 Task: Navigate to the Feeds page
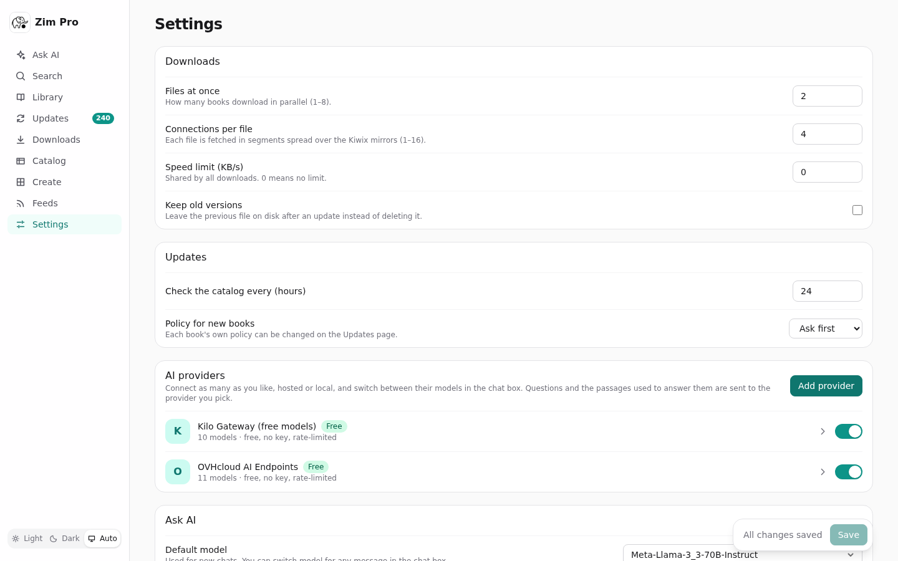(64, 203)
